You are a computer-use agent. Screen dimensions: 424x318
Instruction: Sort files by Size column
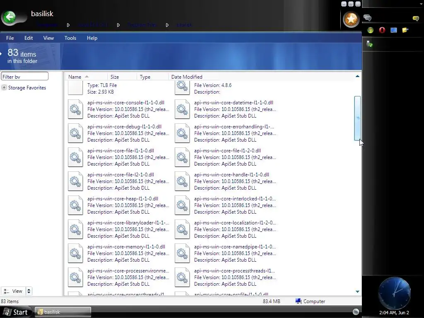(122, 77)
